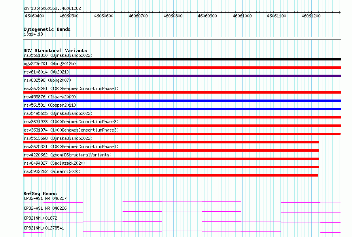Image resolution: width=352 pixels, height=237 pixels.
Task: Click ruler tick label 46061200
Action: tap(311, 16)
